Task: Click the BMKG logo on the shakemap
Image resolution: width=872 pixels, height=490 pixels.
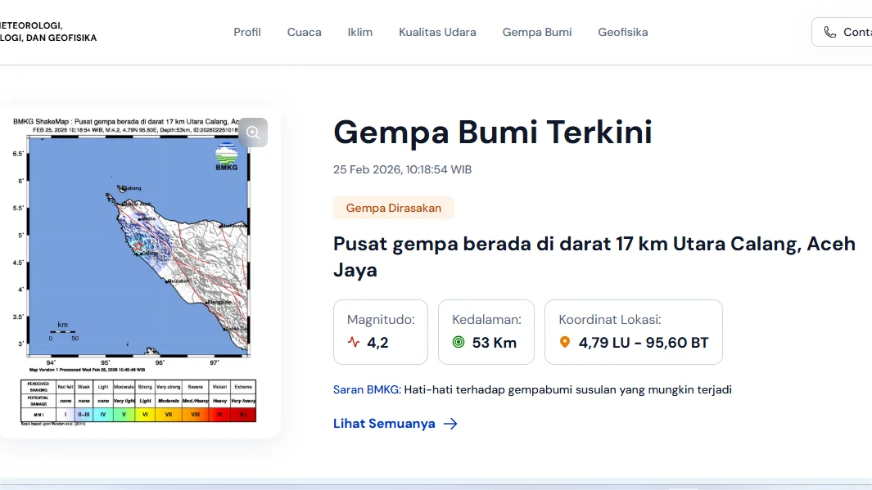Action: [226, 157]
